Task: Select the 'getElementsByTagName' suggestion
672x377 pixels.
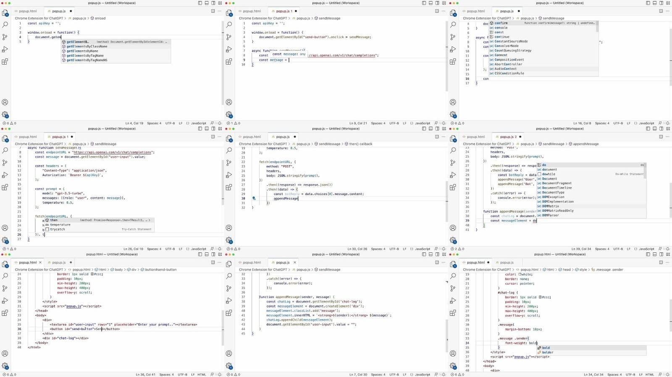Action: pos(85,55)
